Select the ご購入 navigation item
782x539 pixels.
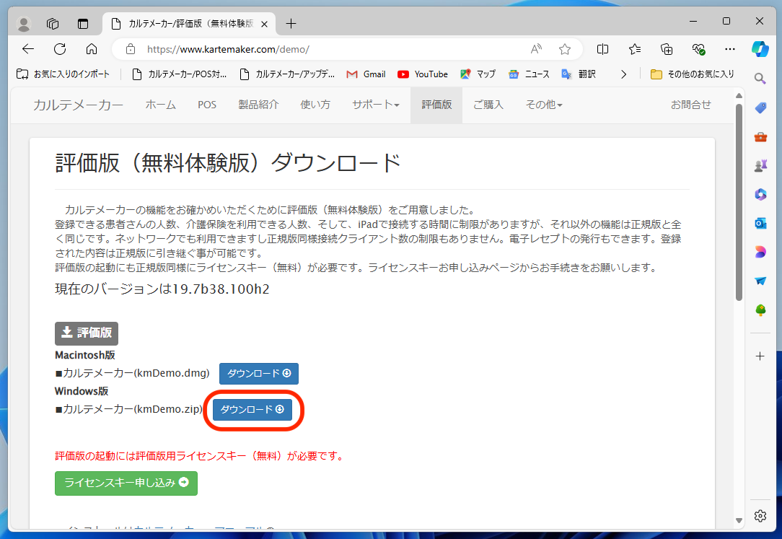(x=488, y=105)
